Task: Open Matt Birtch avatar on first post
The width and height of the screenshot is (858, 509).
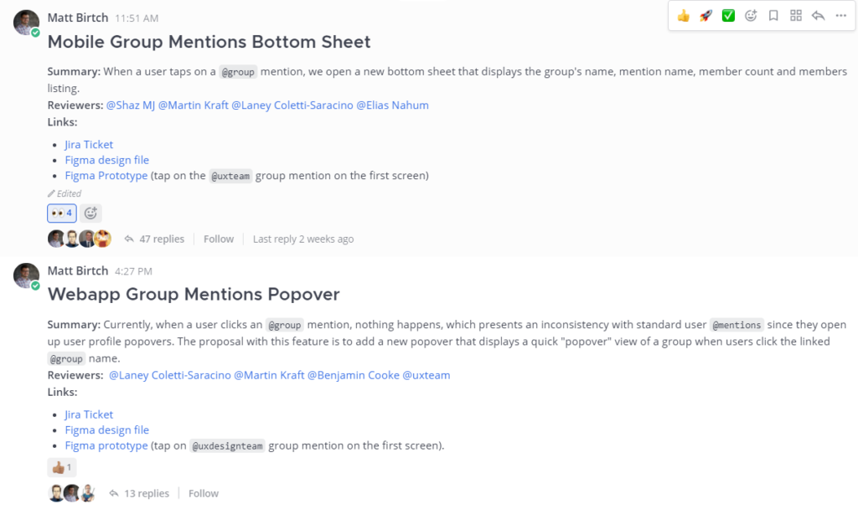Action: pos(26,23)
